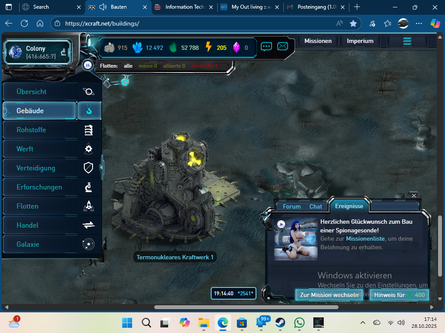Click the Flotten rocket icon

click(89, 206)
